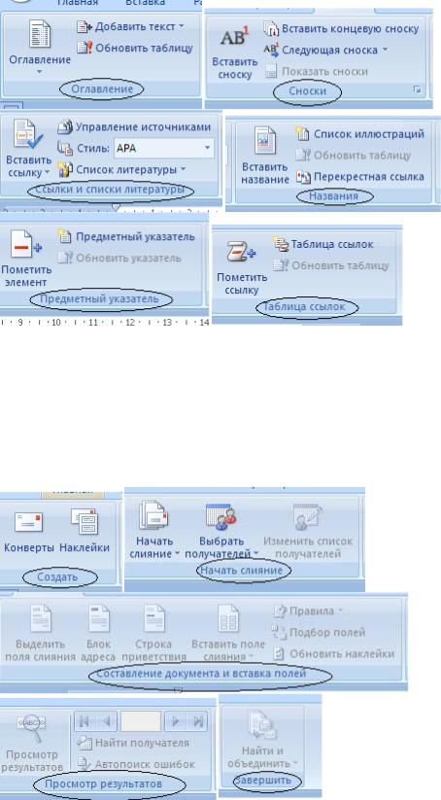Screen dimensions: 441x800
Task: Click the Пометить ссылку icon
Action: pyautogui.click(x=242, y=252)
